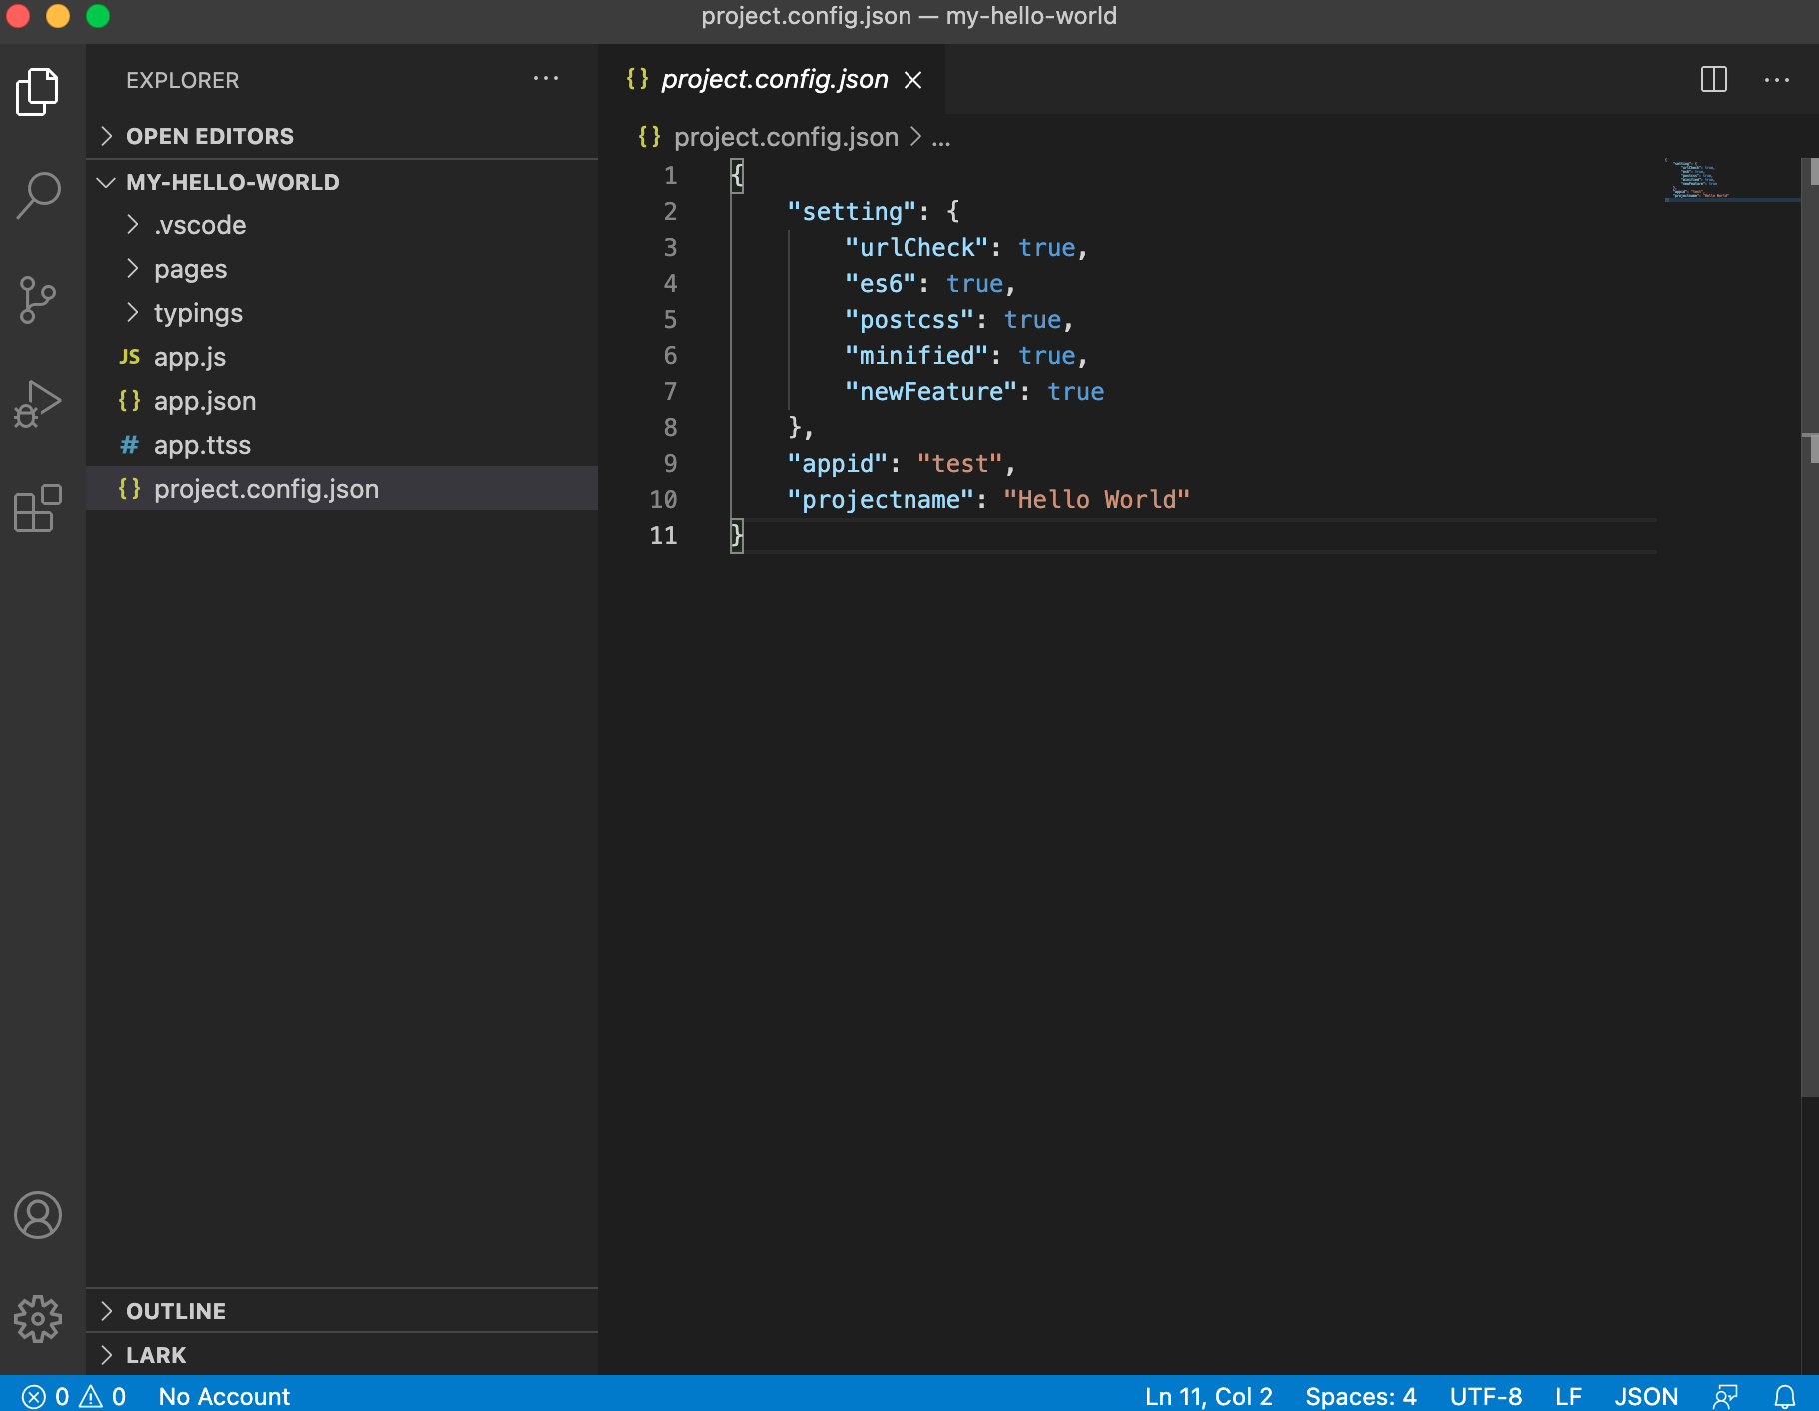Open the Source Control view icon
1819x1411 pixels.
tap(38, 300)
